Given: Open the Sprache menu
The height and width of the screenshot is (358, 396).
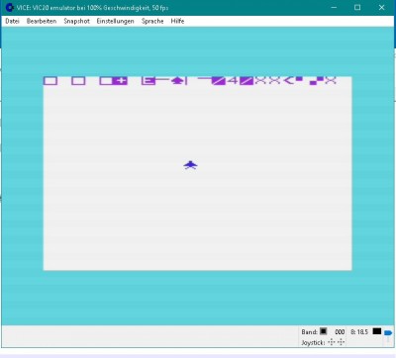Looking at the screenshot, I should point(152,21).
